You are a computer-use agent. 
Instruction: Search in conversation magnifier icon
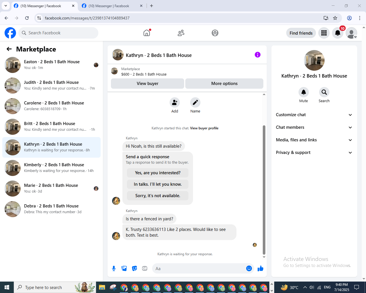(x=324, y=92)
